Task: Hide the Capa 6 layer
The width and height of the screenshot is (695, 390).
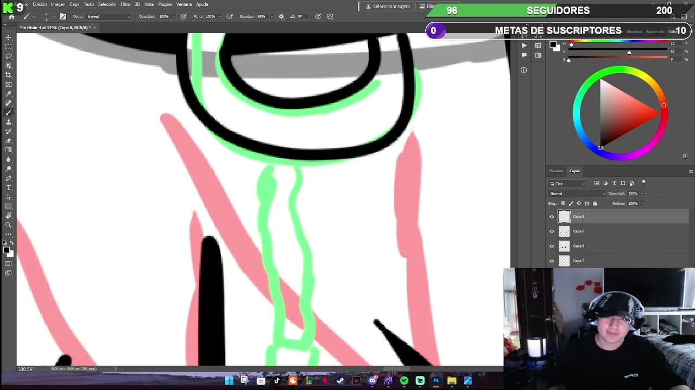Action: pos(552,231)
